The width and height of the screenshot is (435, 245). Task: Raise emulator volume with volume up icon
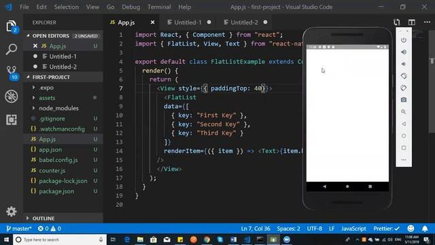point(404,52)
